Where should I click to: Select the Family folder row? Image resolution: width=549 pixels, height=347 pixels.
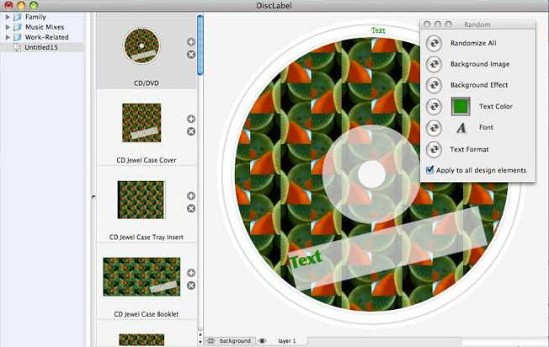pyautogui.click(x=42, y=17)
